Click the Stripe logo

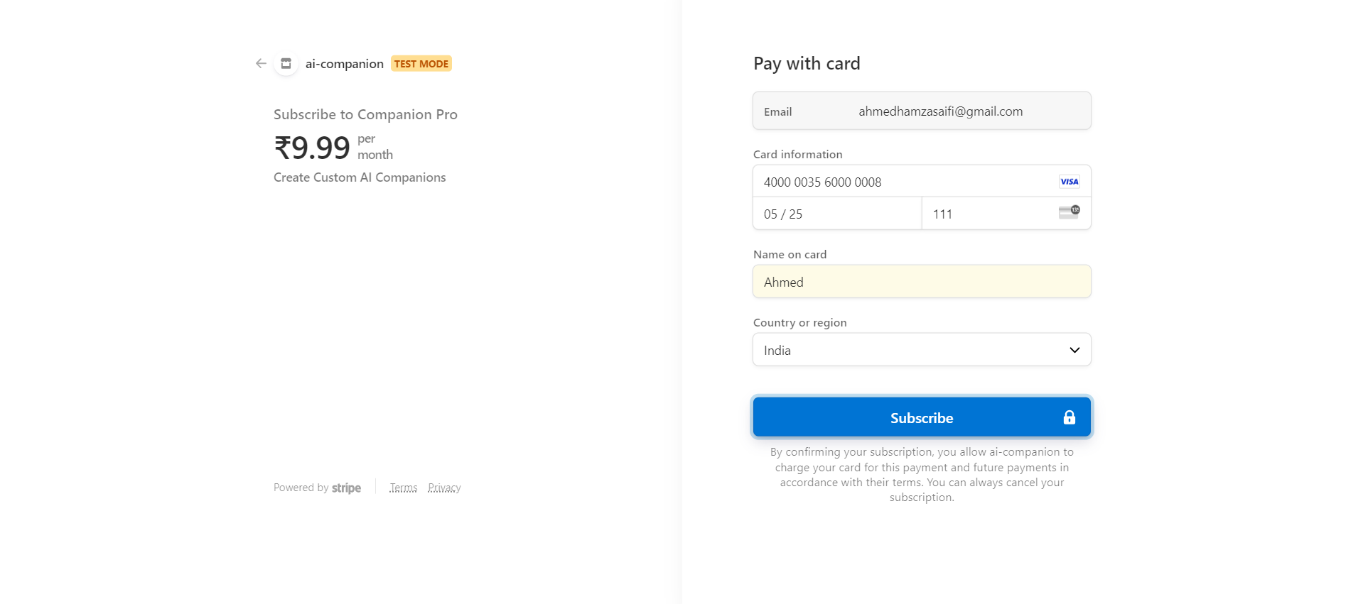coord(347,488)
